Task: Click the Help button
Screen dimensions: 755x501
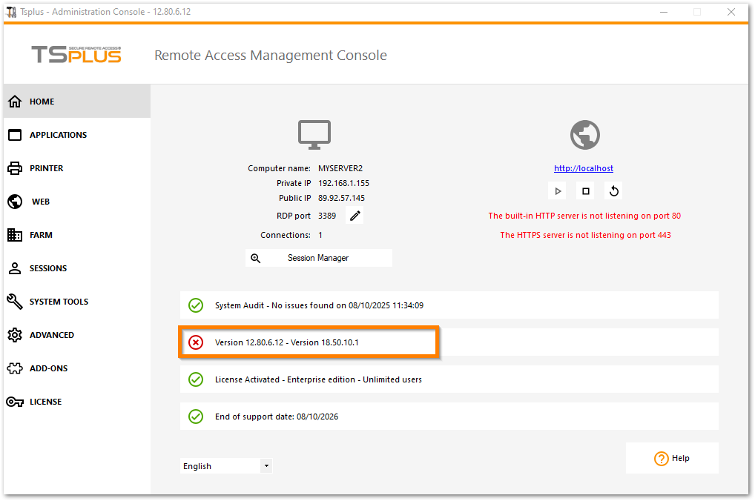Action: [x=671, y=458]
